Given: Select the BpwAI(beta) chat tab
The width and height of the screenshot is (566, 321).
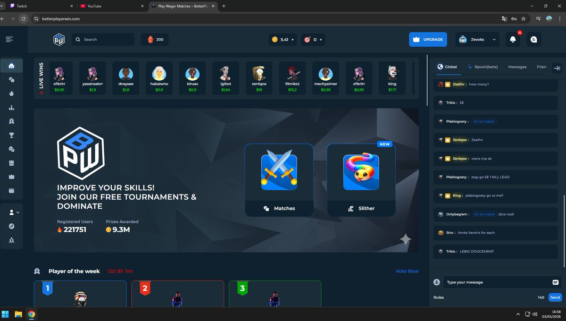Looking at the screenshot, I should pos(483,67).
